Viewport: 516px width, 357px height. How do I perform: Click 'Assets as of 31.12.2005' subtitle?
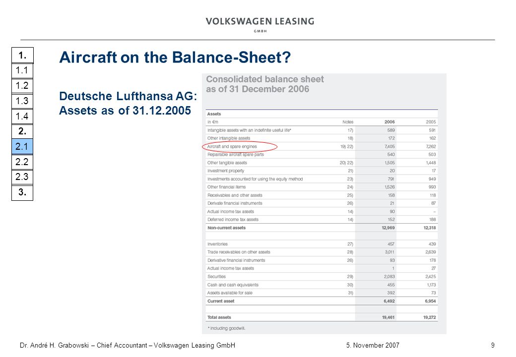click(x=125, y=111)
